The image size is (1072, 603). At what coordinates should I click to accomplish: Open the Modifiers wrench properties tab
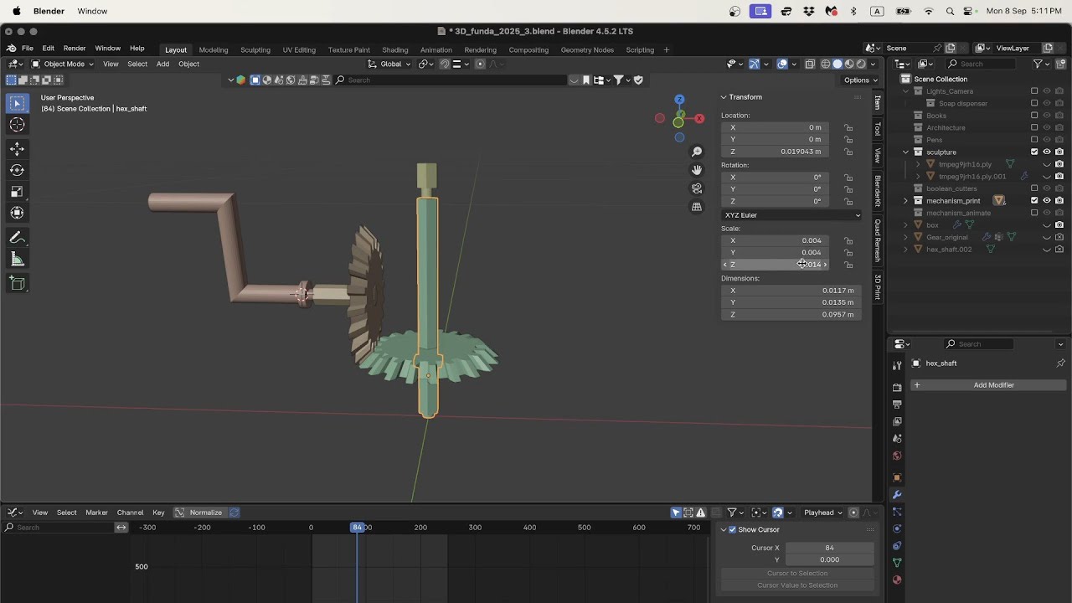[897, 495]
